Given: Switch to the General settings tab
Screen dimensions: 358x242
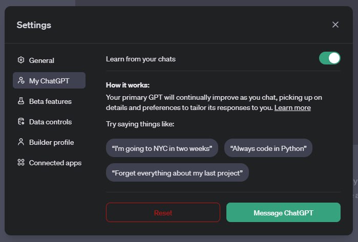Looking at the screenshot, I should point(41,60).
